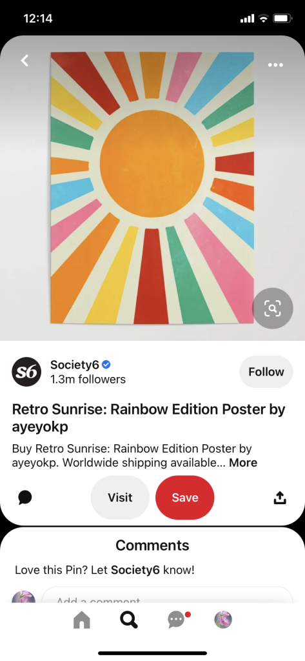Open the three-dot more options menu
The height and width of the screenshot is (661, 305).
275,65
